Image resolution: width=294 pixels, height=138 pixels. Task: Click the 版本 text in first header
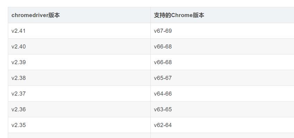point(54,15)
